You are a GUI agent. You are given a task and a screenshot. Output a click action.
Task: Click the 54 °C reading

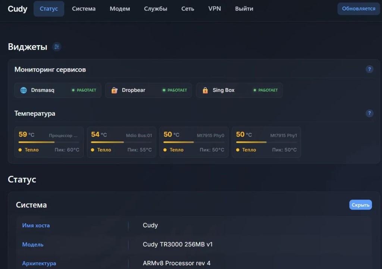pyautogui.click(x=99, y=134)
